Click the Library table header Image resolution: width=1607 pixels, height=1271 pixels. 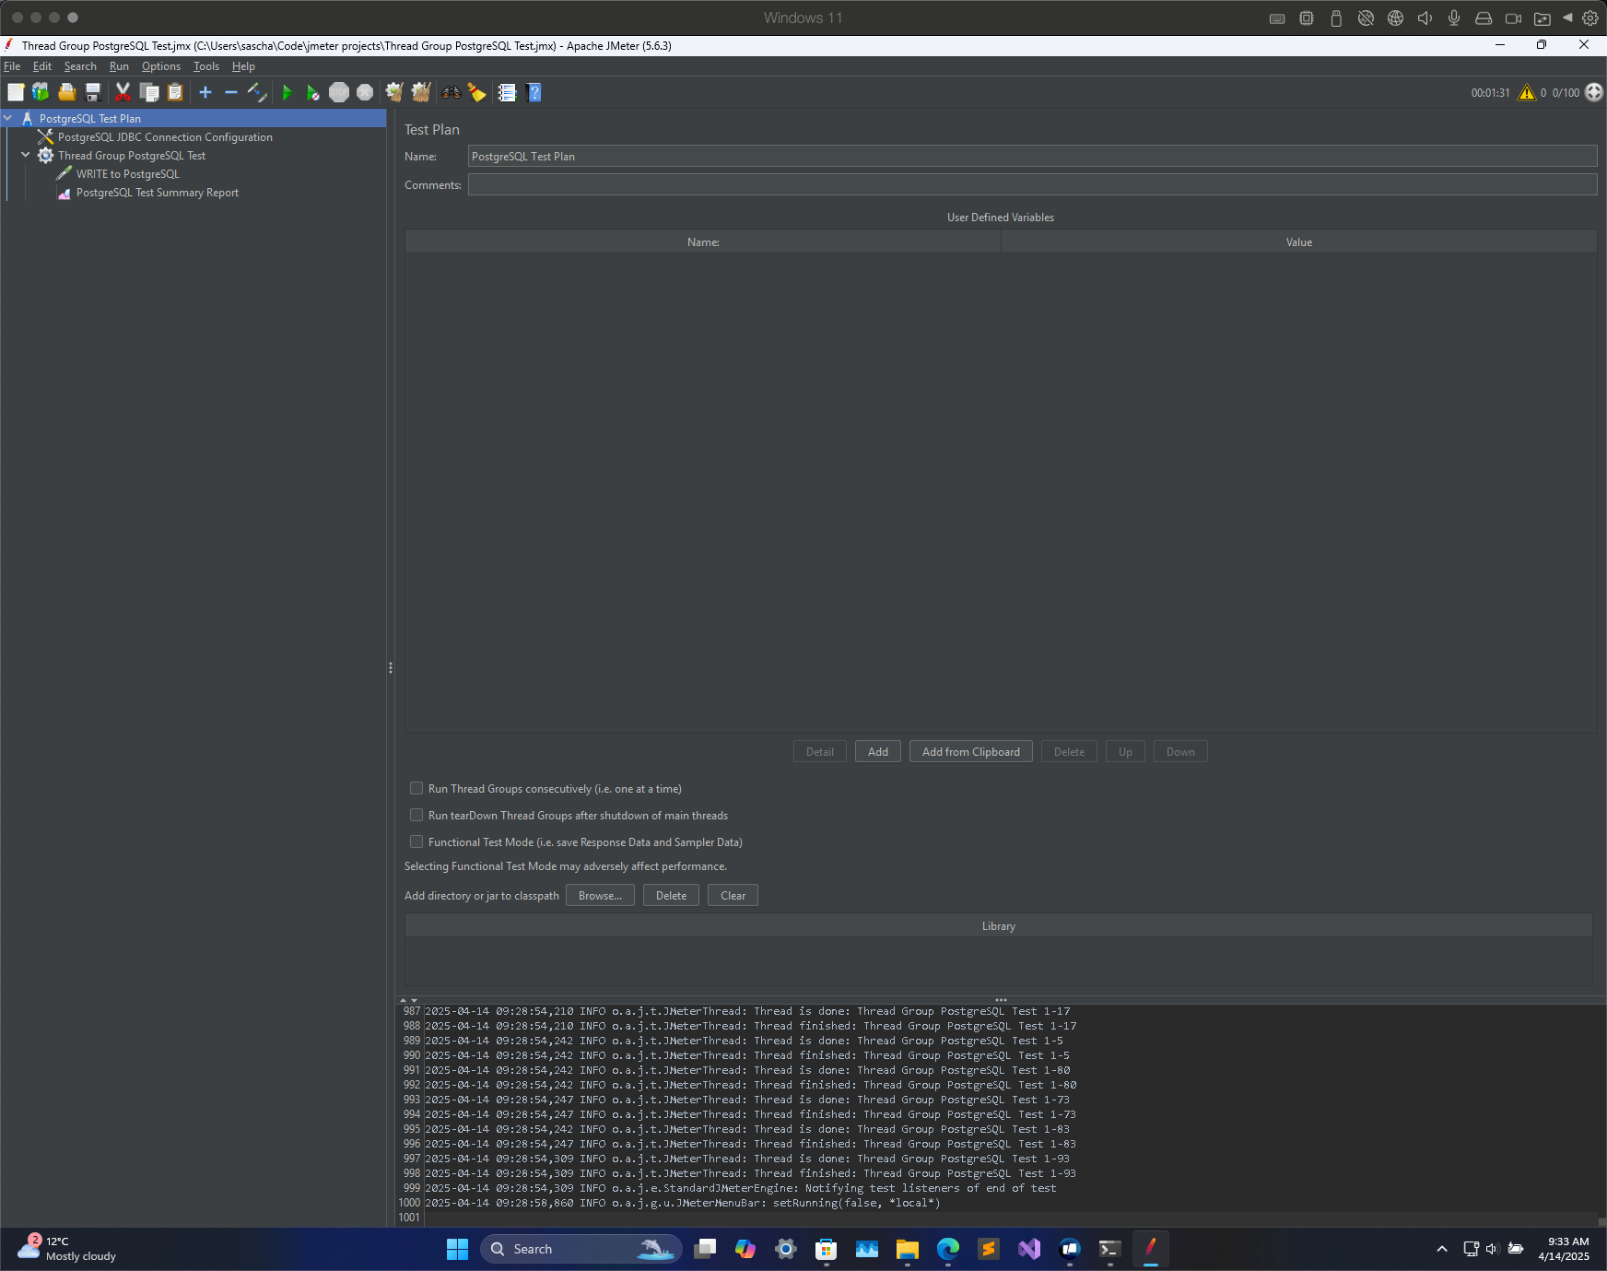pos(999,925)
